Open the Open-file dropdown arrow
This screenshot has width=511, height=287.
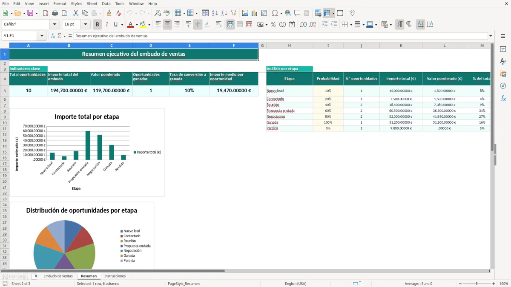click(x=24, y=13)
